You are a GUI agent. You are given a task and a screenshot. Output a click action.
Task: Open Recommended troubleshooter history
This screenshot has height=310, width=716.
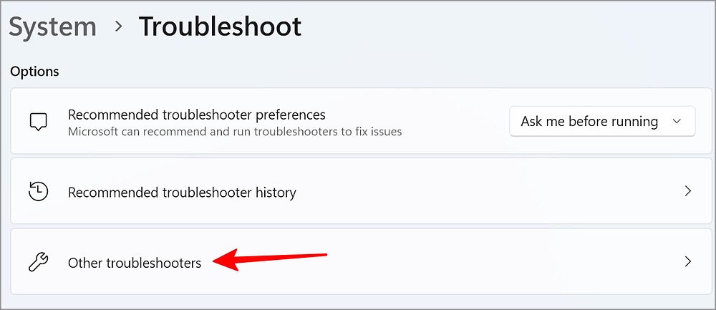coord(182,193)
